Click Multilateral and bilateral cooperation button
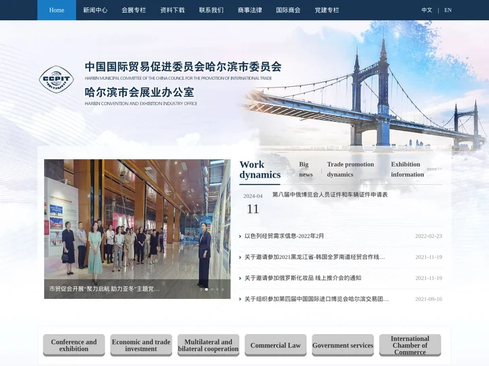Screen dimensions: 489x366 click(209, 345)
